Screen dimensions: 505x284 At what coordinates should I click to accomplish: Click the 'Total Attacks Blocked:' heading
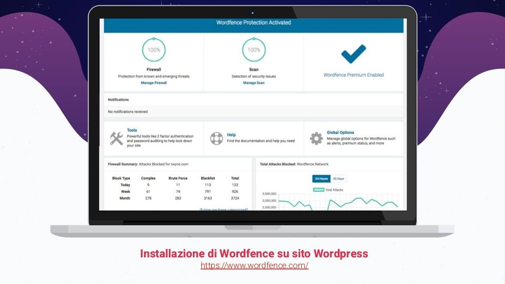pyautogui.click(x=278, y=164)
